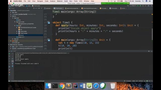Click the yellow warning marker in editor stripe

pyautogui.click(x=152, y=14)
